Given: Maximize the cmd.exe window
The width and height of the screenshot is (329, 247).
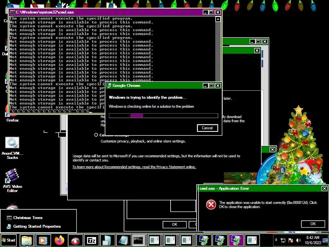Looking at the screenshot, I should click(x=211, y=13).
